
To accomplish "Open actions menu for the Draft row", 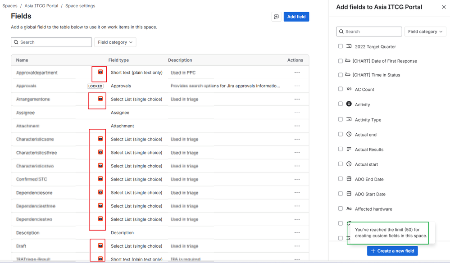I will click(x=297, y=246).
